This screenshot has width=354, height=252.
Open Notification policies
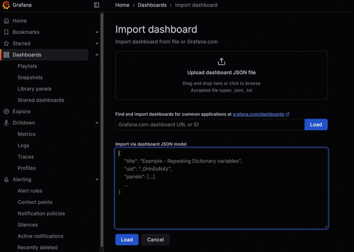tap(42, 213)
